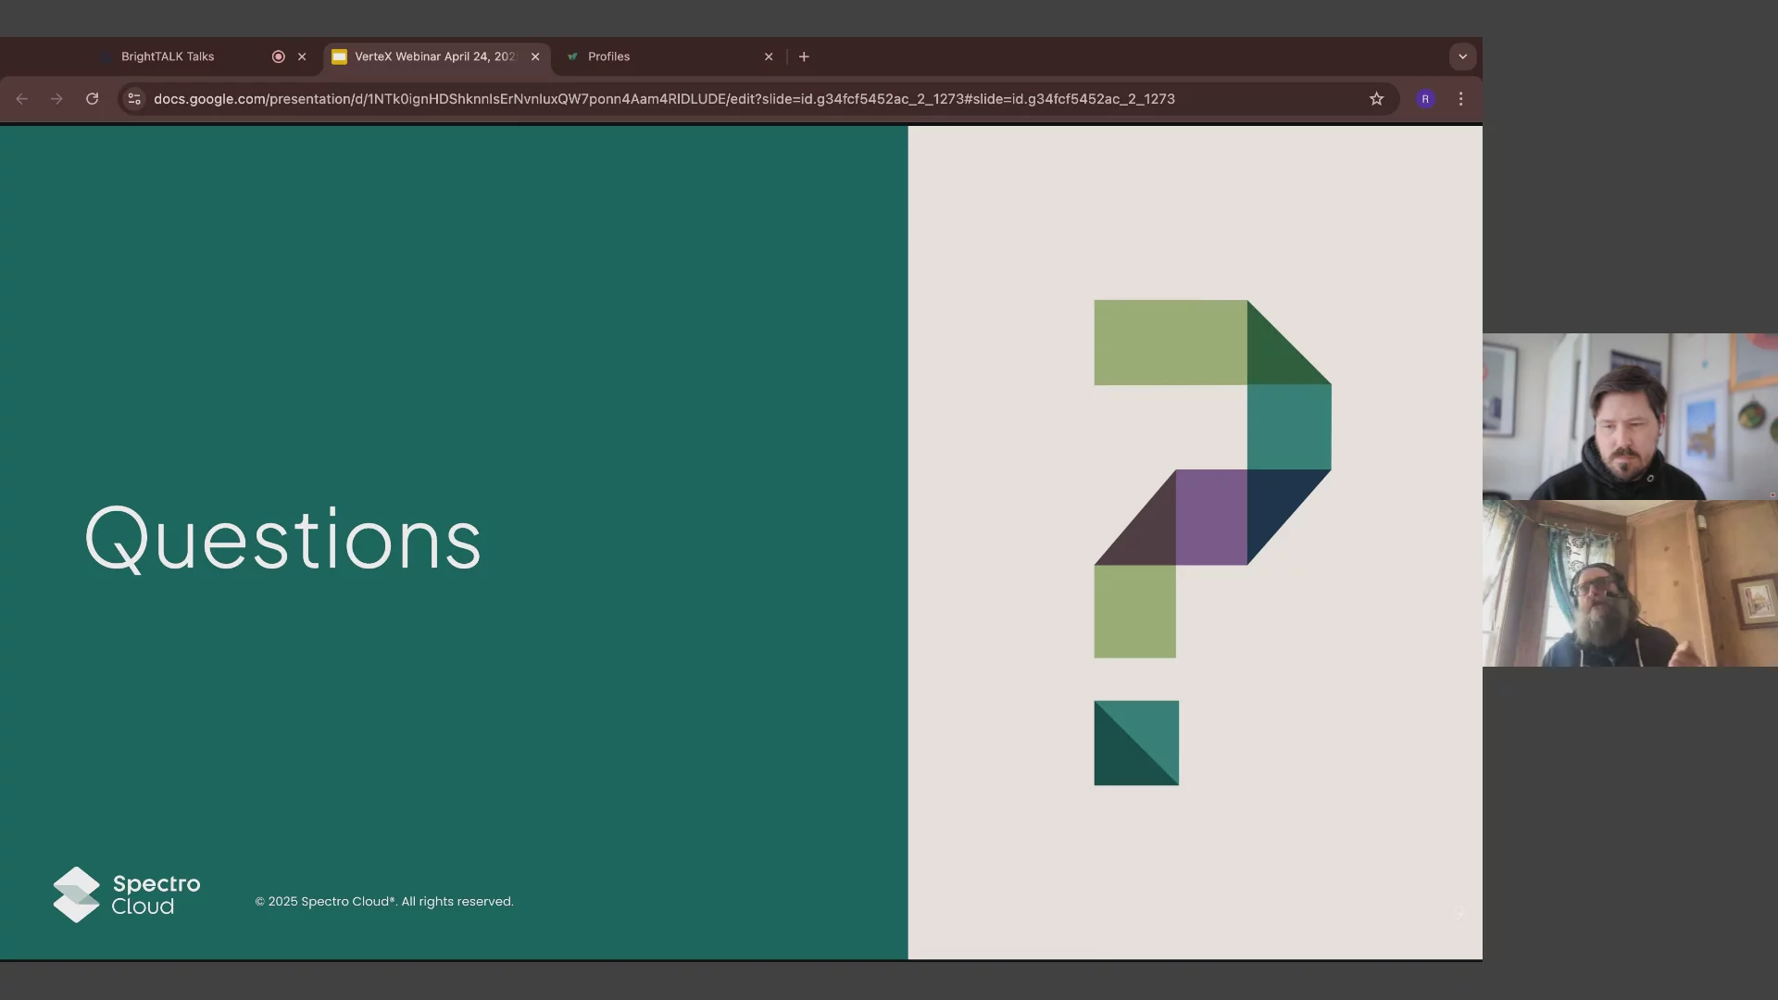Close the VerteX Webinar tab

click(535, 56)
